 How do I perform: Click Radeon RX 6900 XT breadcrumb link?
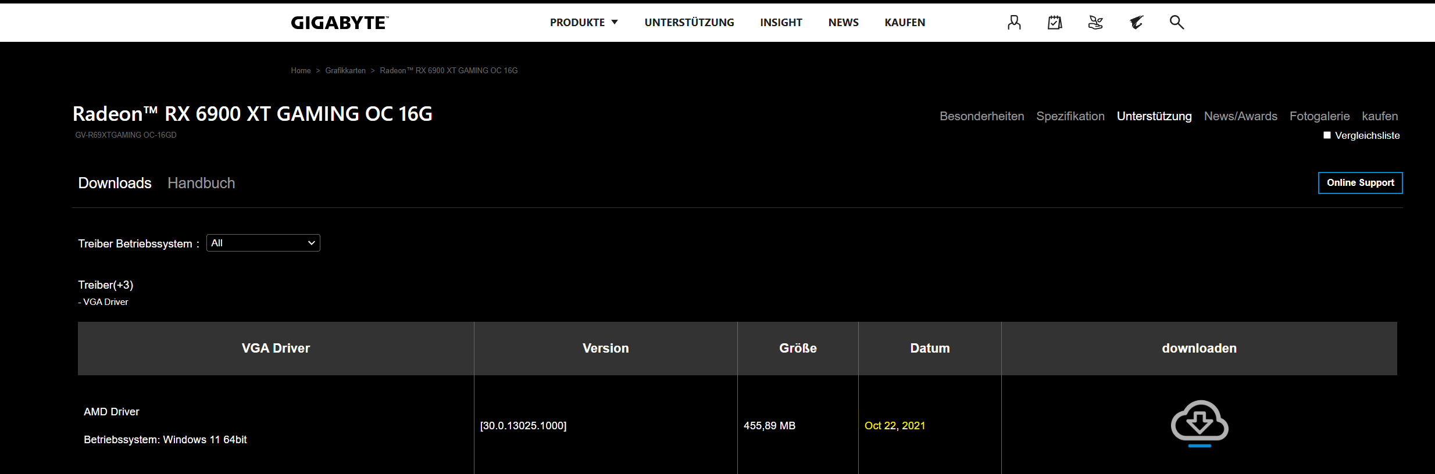click(x=448, y=70)
